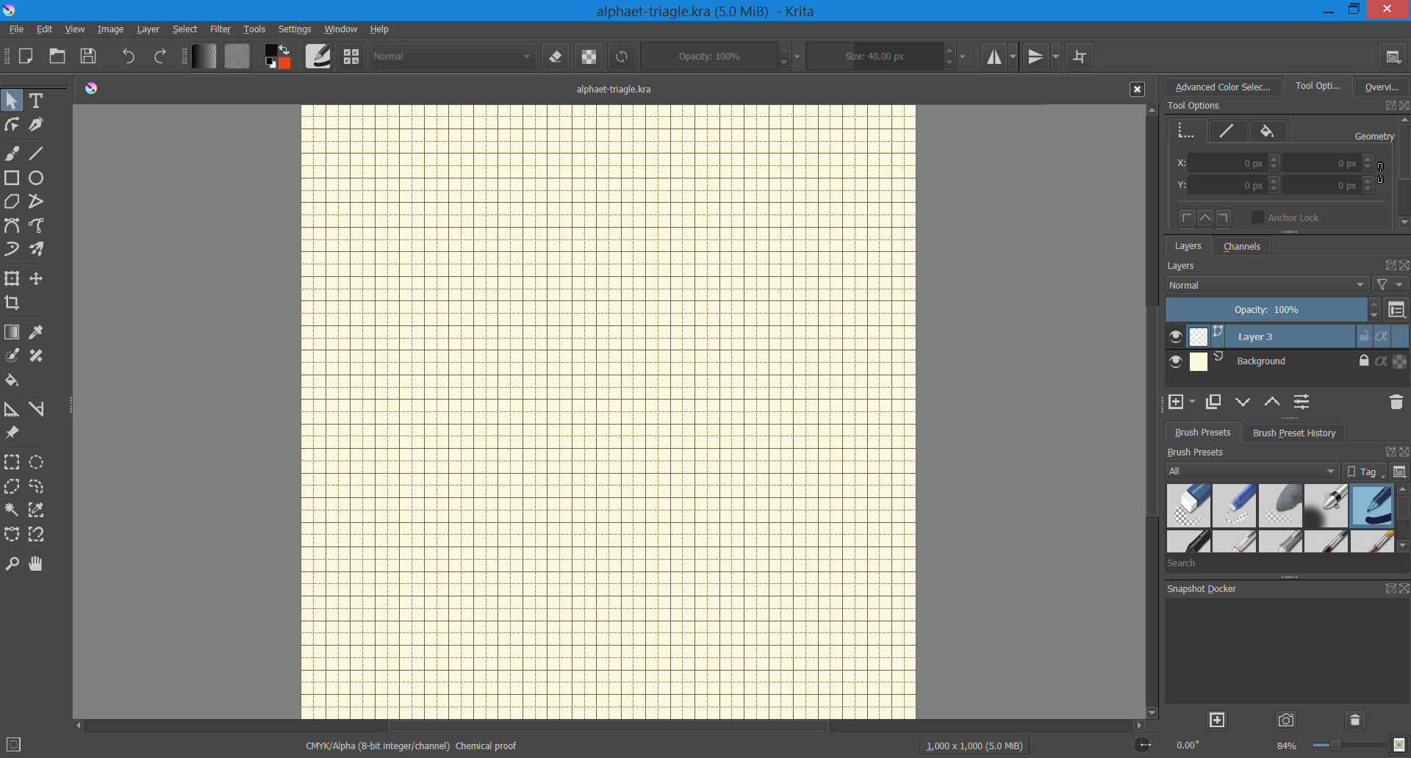Expand vertical mirror options arrow
1411x758 pixels.
(x=1056, y=57)
